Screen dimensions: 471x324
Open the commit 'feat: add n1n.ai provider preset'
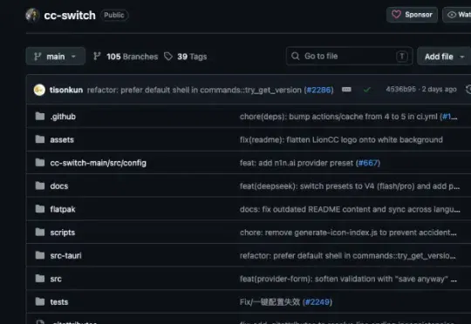pos(297,163)
